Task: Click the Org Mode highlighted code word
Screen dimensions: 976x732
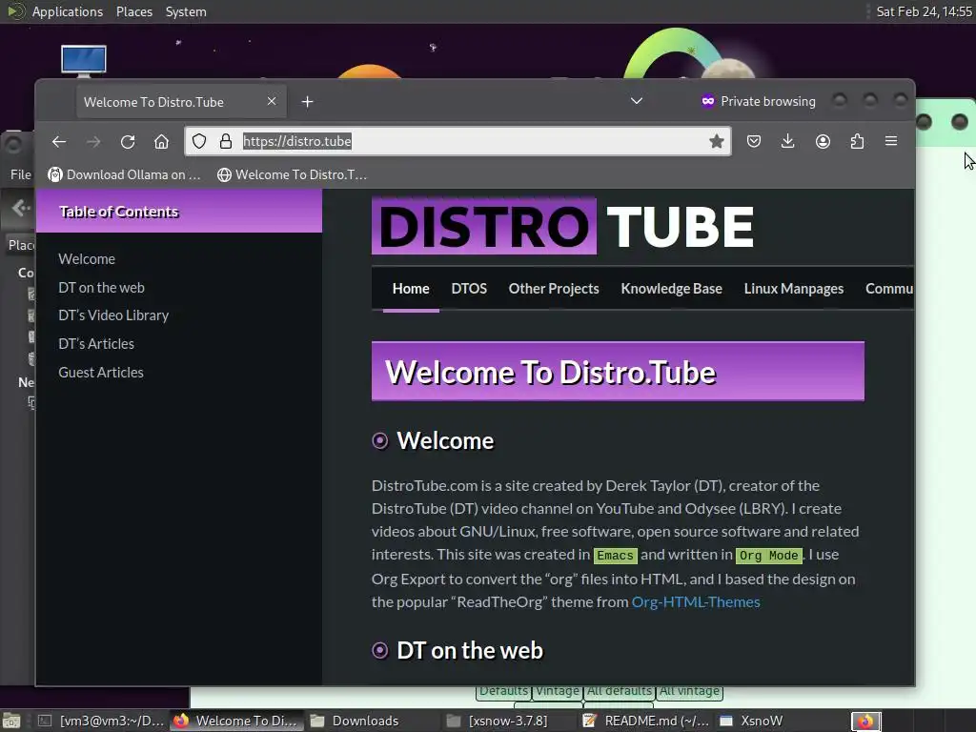Action: [x=769, y=556]
